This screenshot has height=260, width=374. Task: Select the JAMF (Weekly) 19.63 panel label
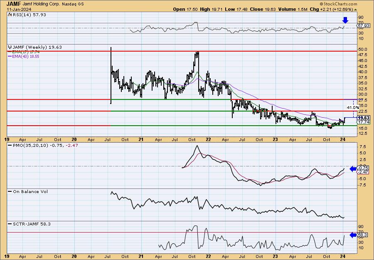pos(37,47)
